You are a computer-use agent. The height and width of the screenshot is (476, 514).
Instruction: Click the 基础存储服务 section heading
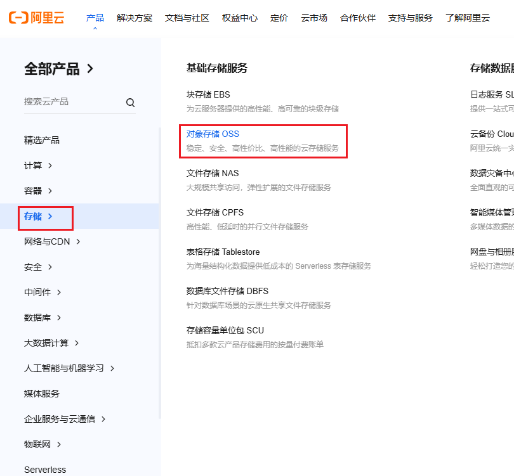click(x=216, y=68)
